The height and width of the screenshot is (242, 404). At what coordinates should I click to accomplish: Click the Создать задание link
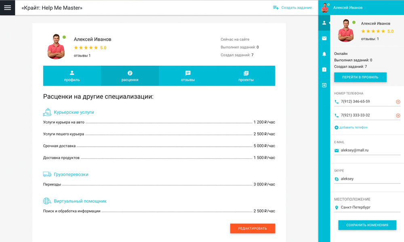click(x=292, y=8)
